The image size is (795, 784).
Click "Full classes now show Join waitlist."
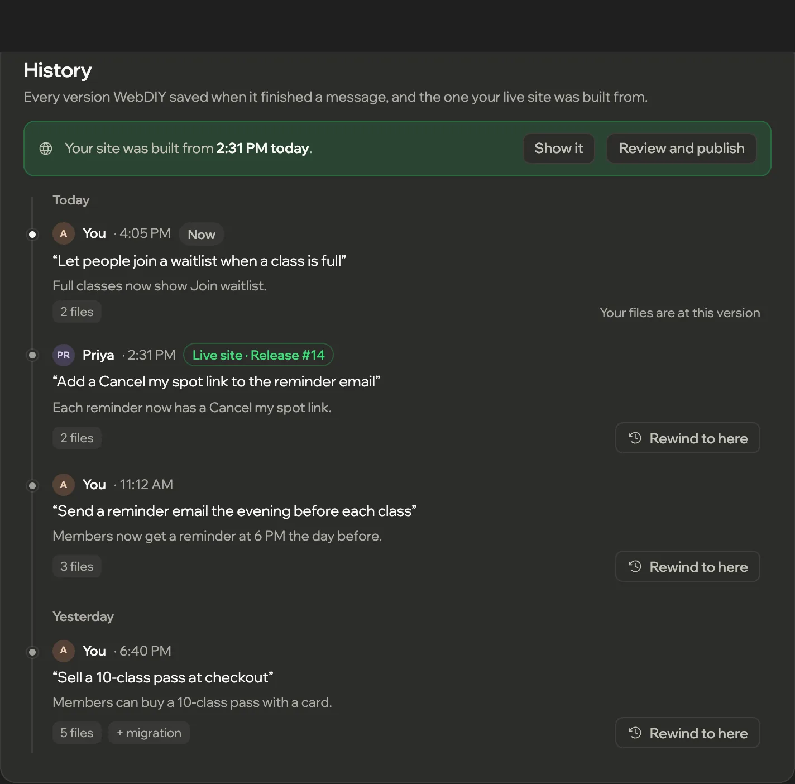pos(160,286)
